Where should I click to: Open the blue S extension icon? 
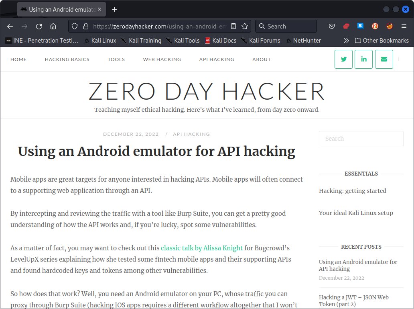tap(360, 26)
